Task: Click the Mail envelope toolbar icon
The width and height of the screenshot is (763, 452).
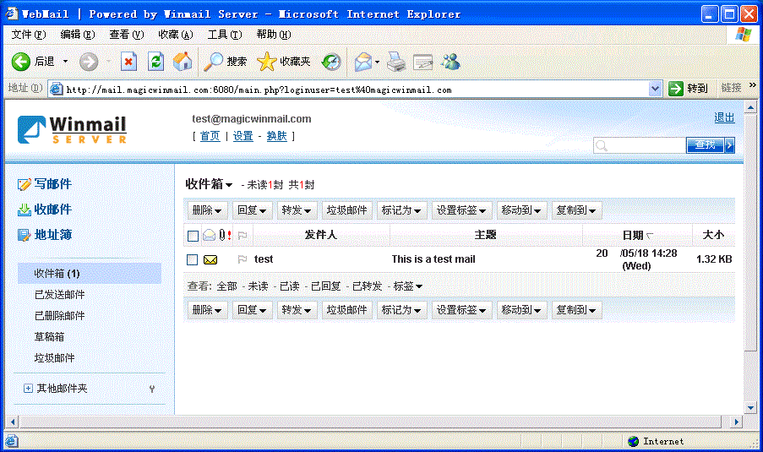Action: [363, 62]
